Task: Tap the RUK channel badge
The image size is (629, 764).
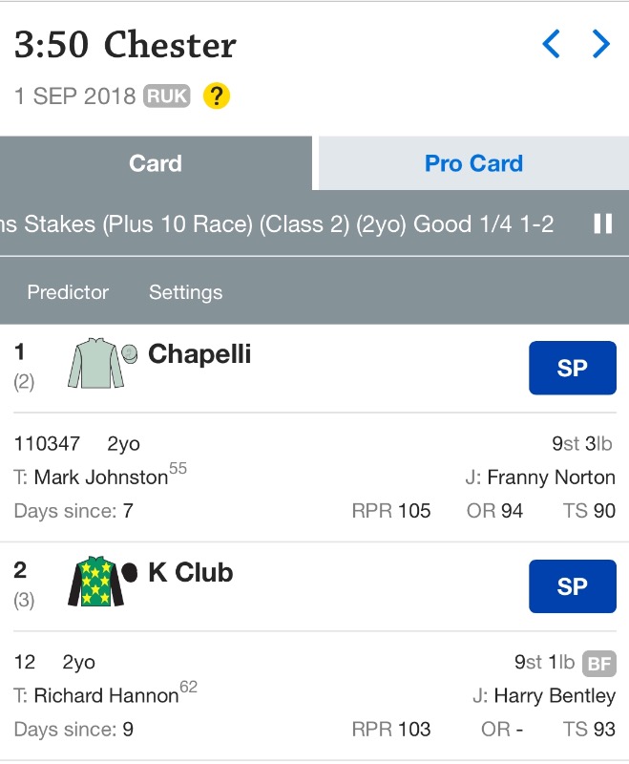Action: coord(167,96)
